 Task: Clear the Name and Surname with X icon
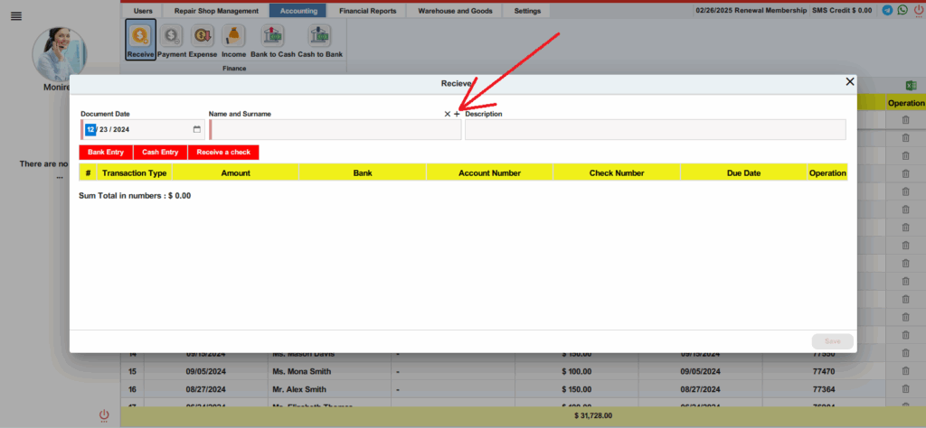[447, 114]
